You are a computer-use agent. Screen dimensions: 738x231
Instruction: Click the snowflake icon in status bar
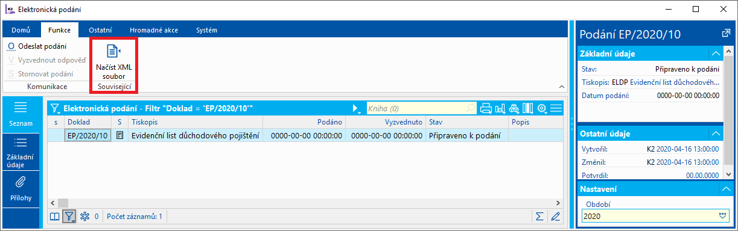85,216
